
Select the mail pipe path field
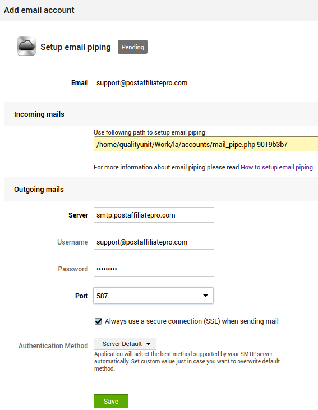[206, 144]
